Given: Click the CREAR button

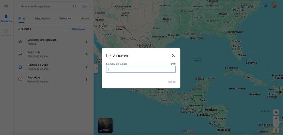Looking at the screenshot, I should (x=172, y=82).
